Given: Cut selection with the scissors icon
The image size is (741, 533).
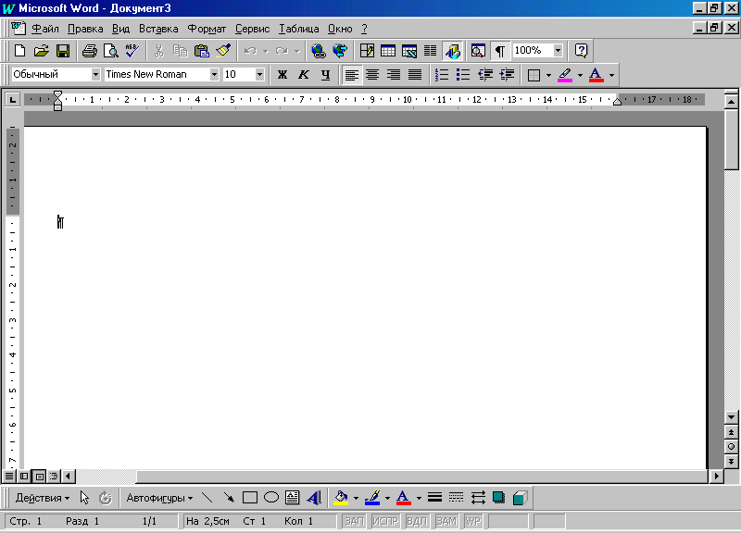Looking at the screenshot, I should 158,51.
